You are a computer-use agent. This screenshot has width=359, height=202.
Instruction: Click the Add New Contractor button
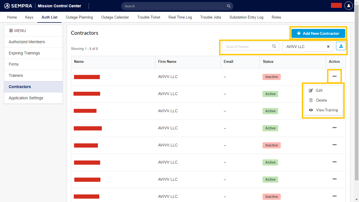tap(318, 33)
